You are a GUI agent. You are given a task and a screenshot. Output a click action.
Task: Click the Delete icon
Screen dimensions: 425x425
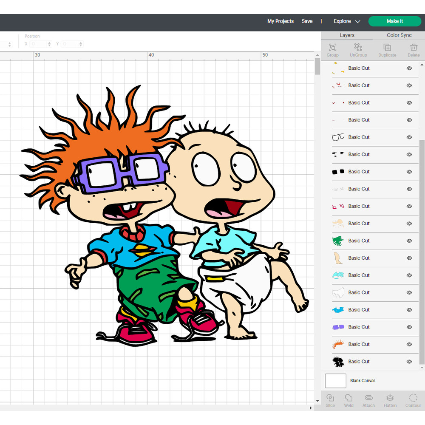coord(413,49)
